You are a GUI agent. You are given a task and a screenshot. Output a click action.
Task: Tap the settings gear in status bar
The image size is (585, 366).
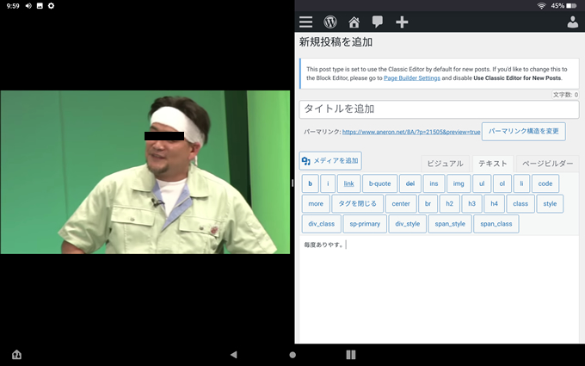click(51, 6)
